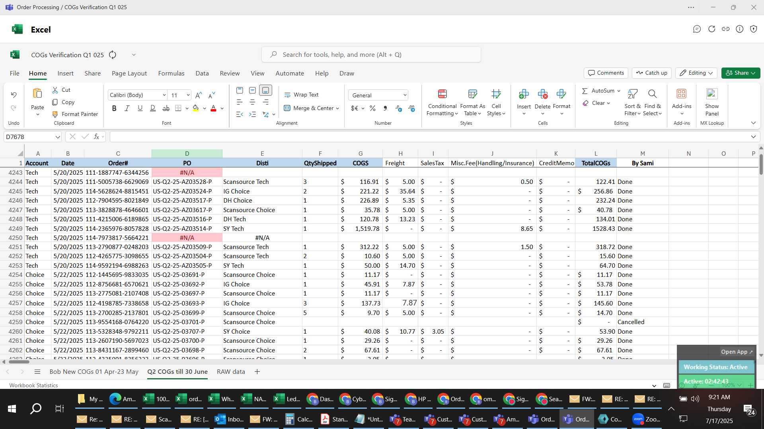Open the File menu

[14, 73]
